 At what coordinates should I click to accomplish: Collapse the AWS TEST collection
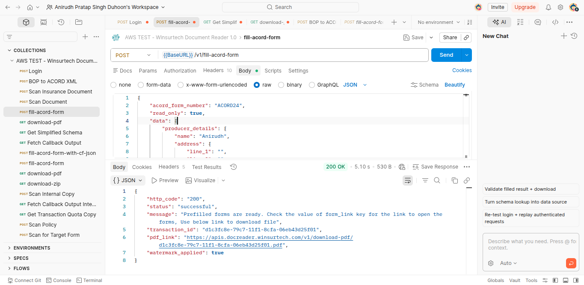[x=12, y=61]
